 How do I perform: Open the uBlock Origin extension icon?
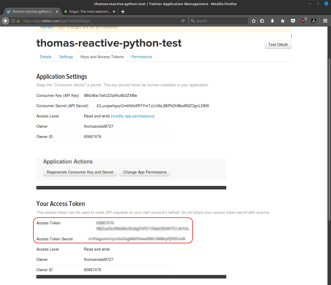coord(304,21)
